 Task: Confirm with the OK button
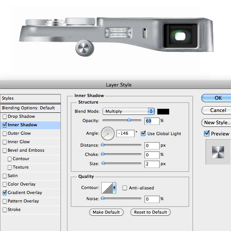[x=216, y=98]
